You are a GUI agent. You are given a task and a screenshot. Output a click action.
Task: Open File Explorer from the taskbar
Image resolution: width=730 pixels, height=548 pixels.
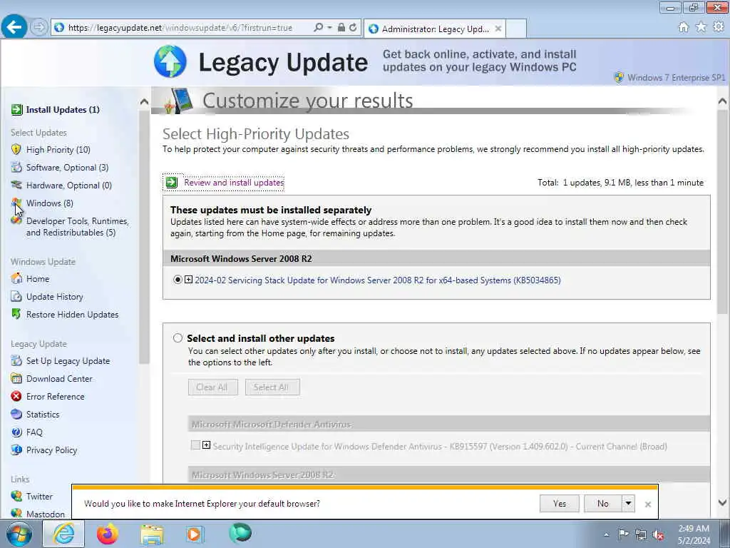(152, 534)
